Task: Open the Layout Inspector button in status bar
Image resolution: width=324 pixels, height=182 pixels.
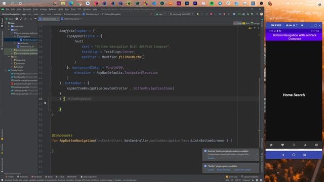Action: (x=250, y=177)
